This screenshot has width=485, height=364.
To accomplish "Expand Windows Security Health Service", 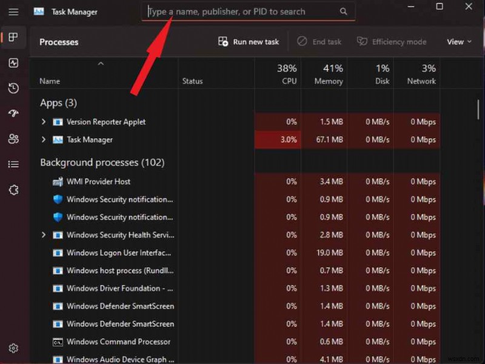I will [x=43, y=235].
